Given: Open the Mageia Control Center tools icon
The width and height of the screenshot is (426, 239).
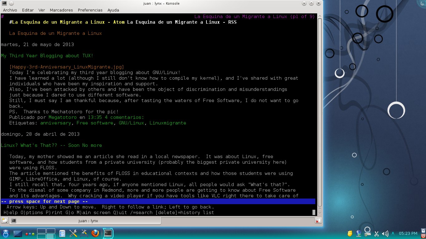Looking at the screenshot, I should (x=84, y=233).
